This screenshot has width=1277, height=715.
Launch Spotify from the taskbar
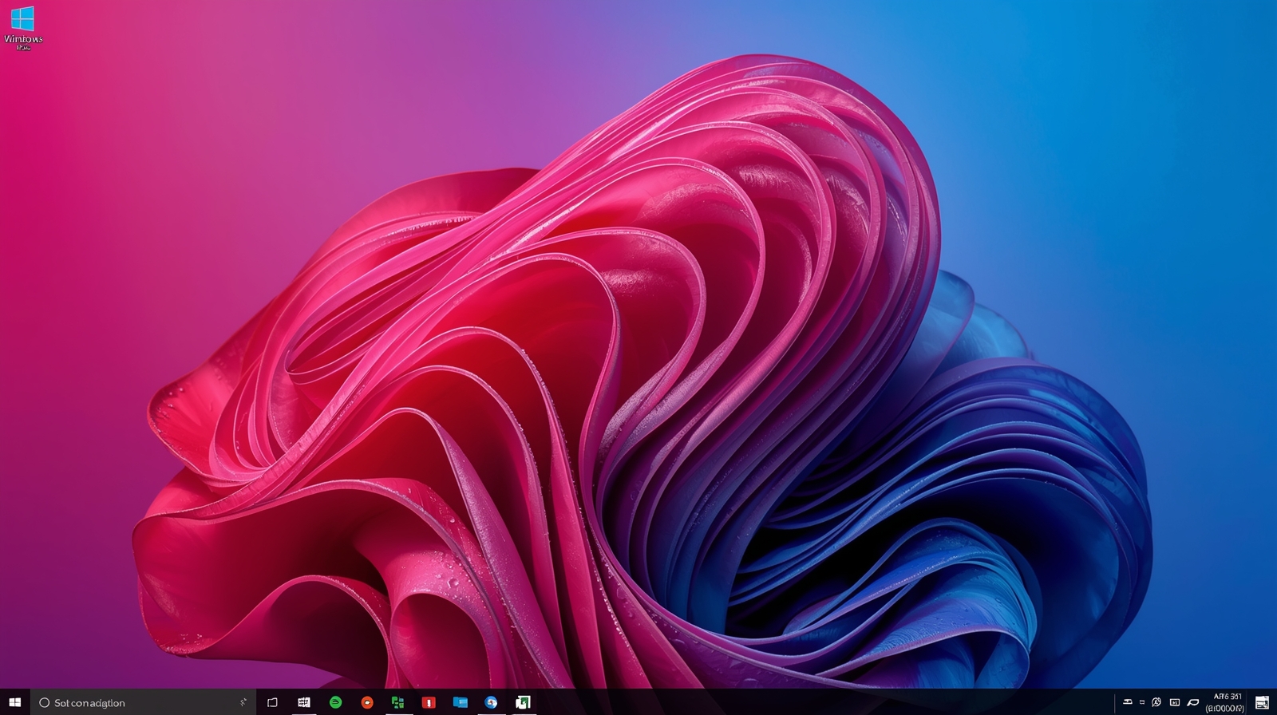335,702
